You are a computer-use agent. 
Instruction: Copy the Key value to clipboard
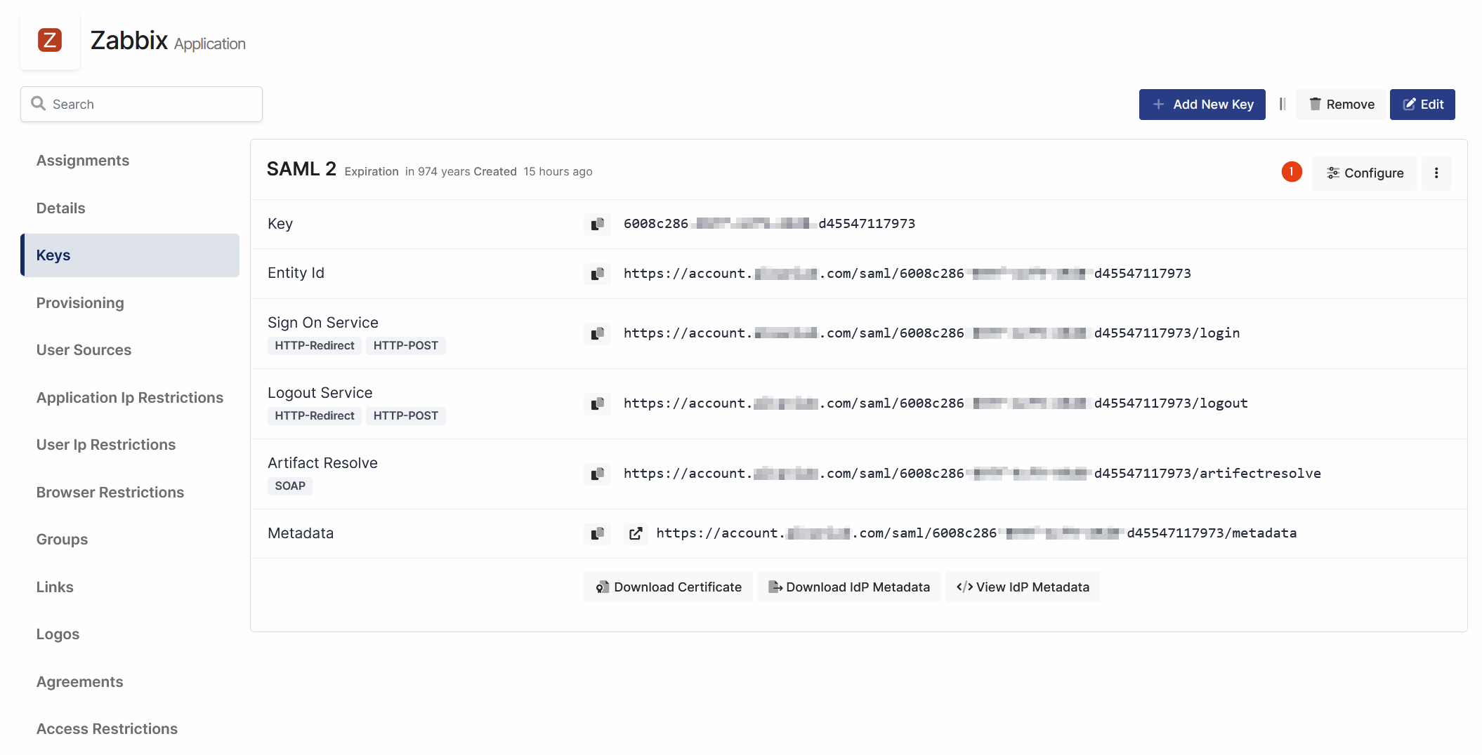coord(597,224)
